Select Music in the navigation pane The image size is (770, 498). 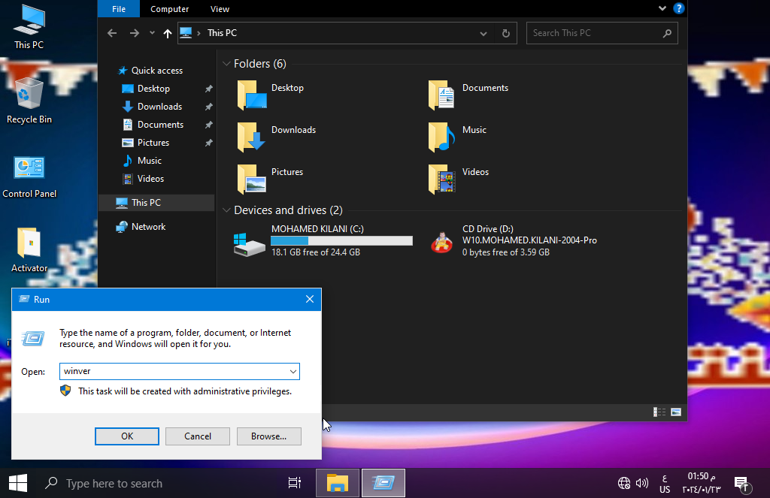pyautogui.click(x=150, y=161)
